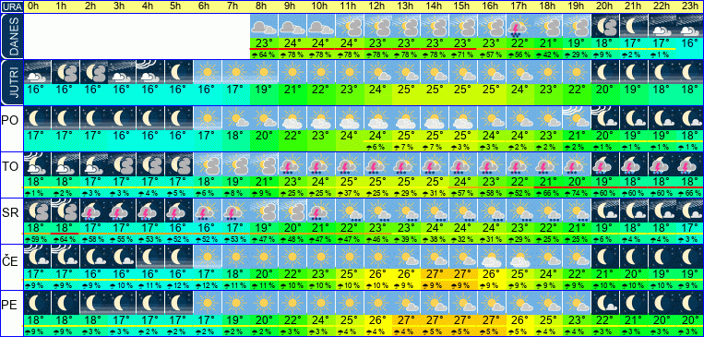Click the sunny icon at 12h ČE row
The width and height of the screenshot is (704, 337).
pyautogui.click(x=377, y=257)
